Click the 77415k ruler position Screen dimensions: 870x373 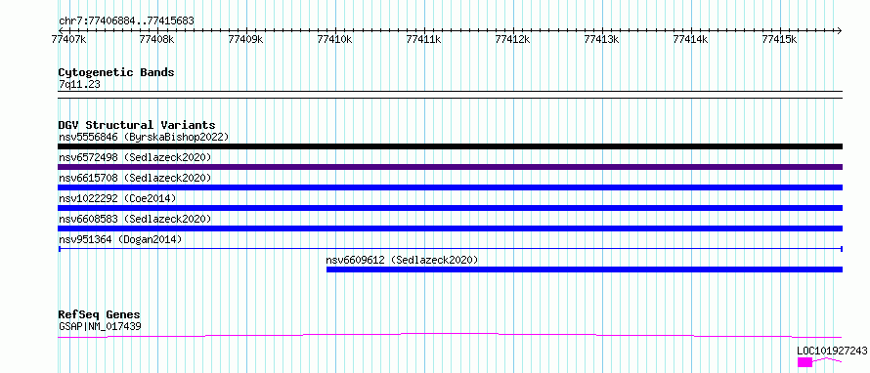[x=779, y=39]
